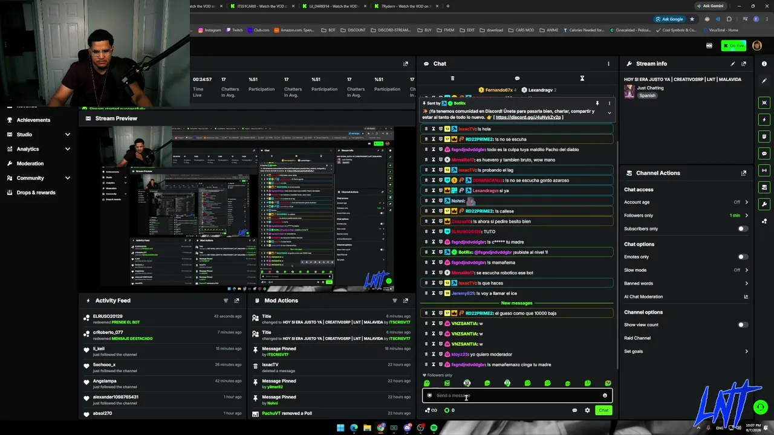Toggle Show view count
This screenshot has width=774, height=435.
(743, 325)
